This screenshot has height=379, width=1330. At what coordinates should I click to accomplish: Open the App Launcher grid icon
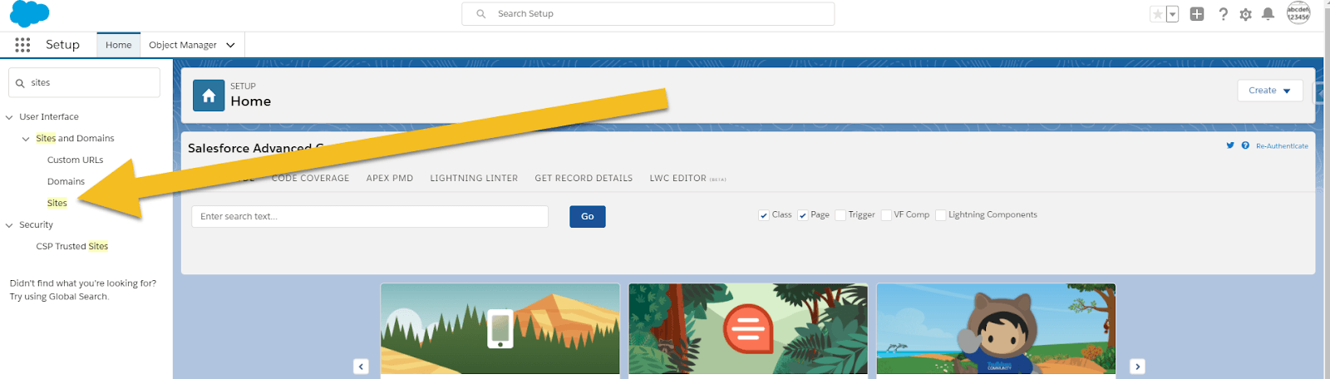point(22,45)
